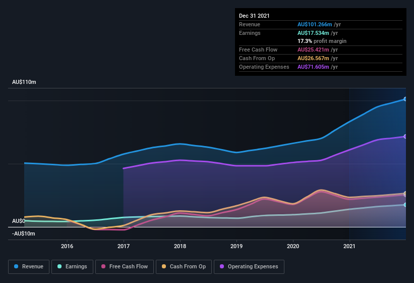414x283 pixels.
Task: Click the AU$71.605m operating expenses value
Action: tap(313, 67)
